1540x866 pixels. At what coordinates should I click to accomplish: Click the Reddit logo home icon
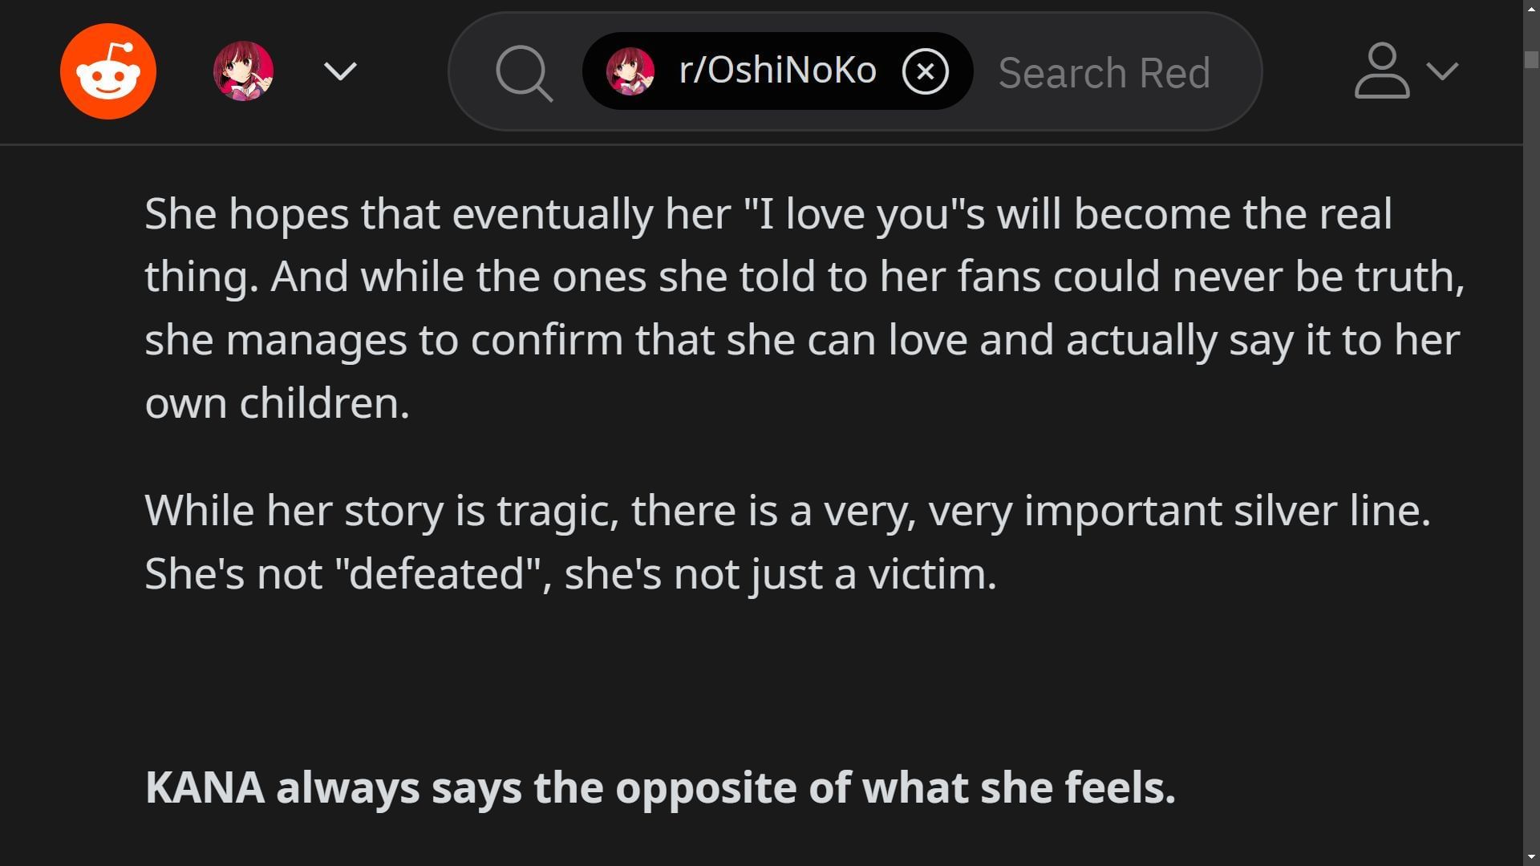(108, 71)
